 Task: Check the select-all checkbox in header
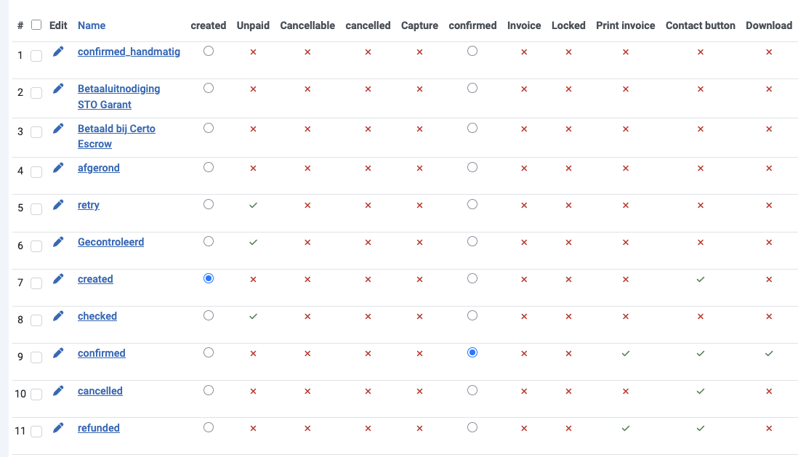pyautogui.click(x=36, y=25)
